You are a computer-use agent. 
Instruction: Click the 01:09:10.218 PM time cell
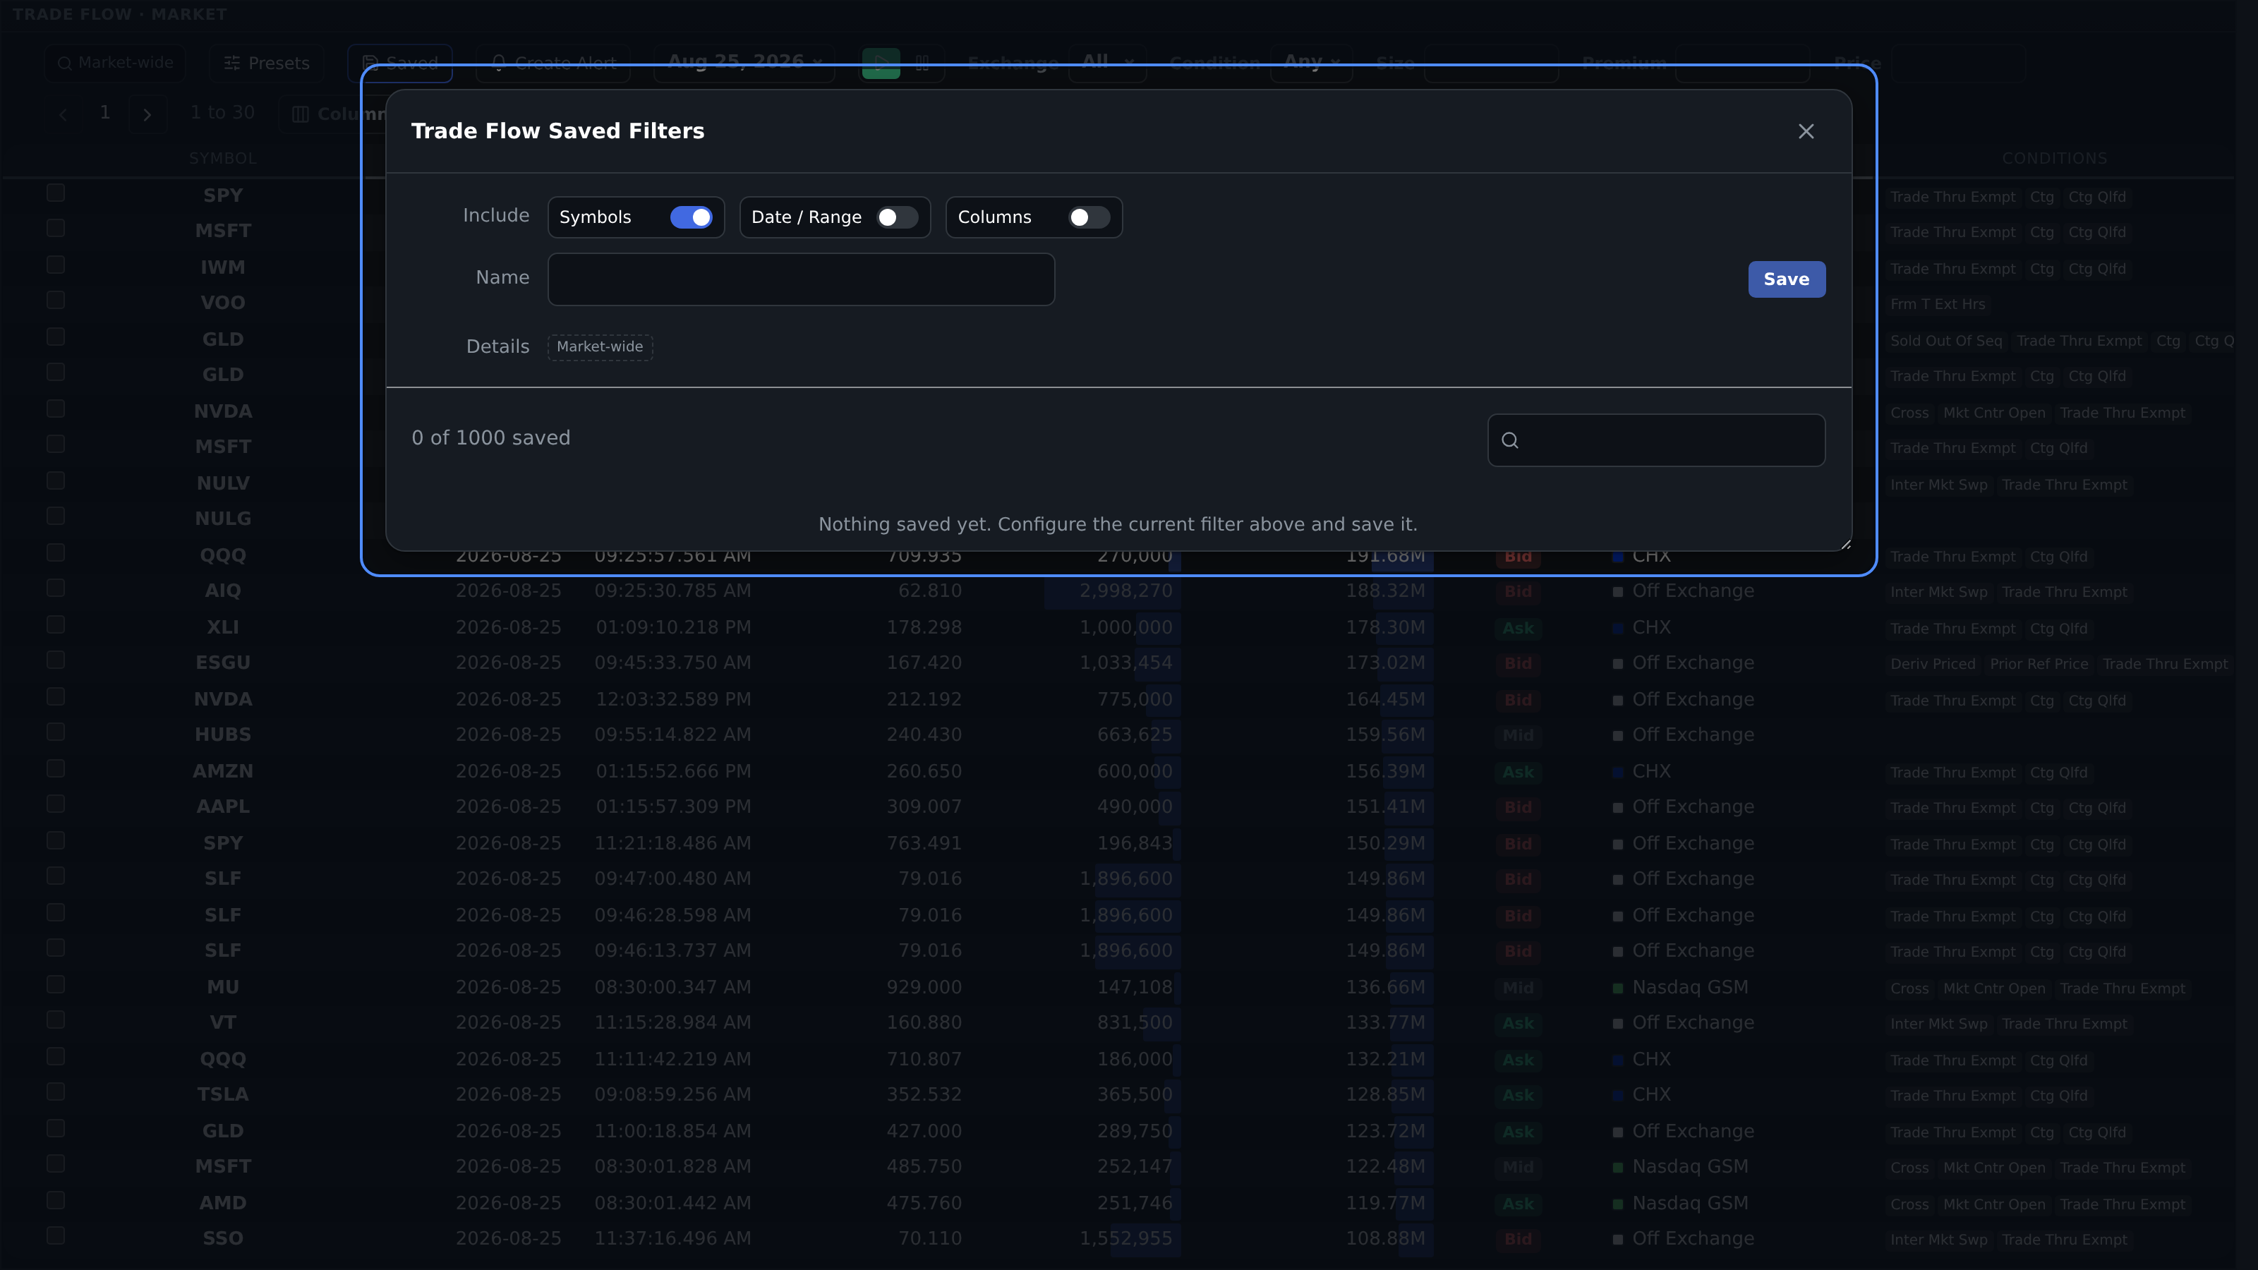(673, 627)
